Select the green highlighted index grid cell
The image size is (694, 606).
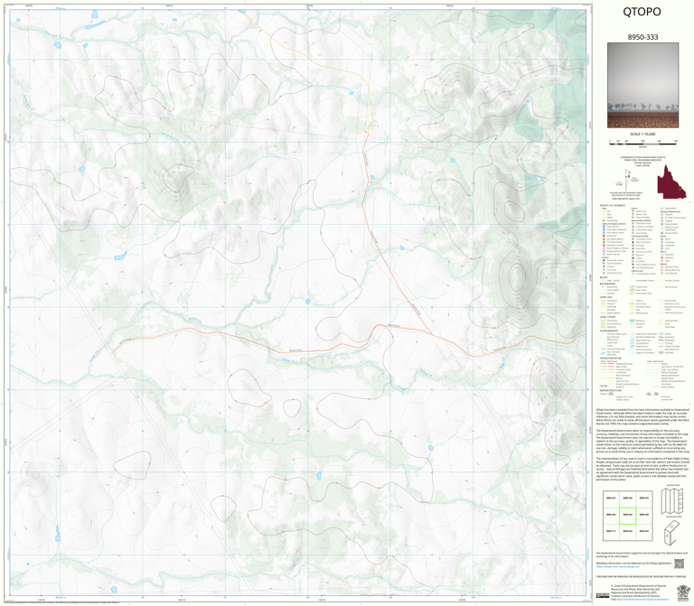[627, 516]
